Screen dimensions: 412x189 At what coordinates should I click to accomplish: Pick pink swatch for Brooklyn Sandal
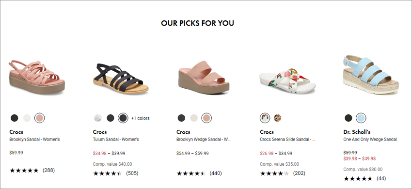[x=40, y=118]
